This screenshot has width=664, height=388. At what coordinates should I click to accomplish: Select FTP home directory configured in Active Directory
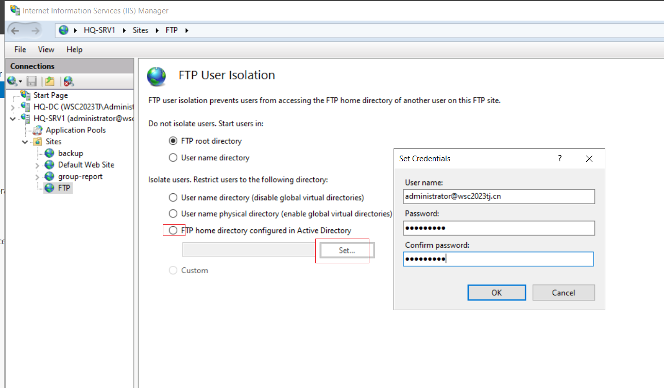(x=173, y=230)
